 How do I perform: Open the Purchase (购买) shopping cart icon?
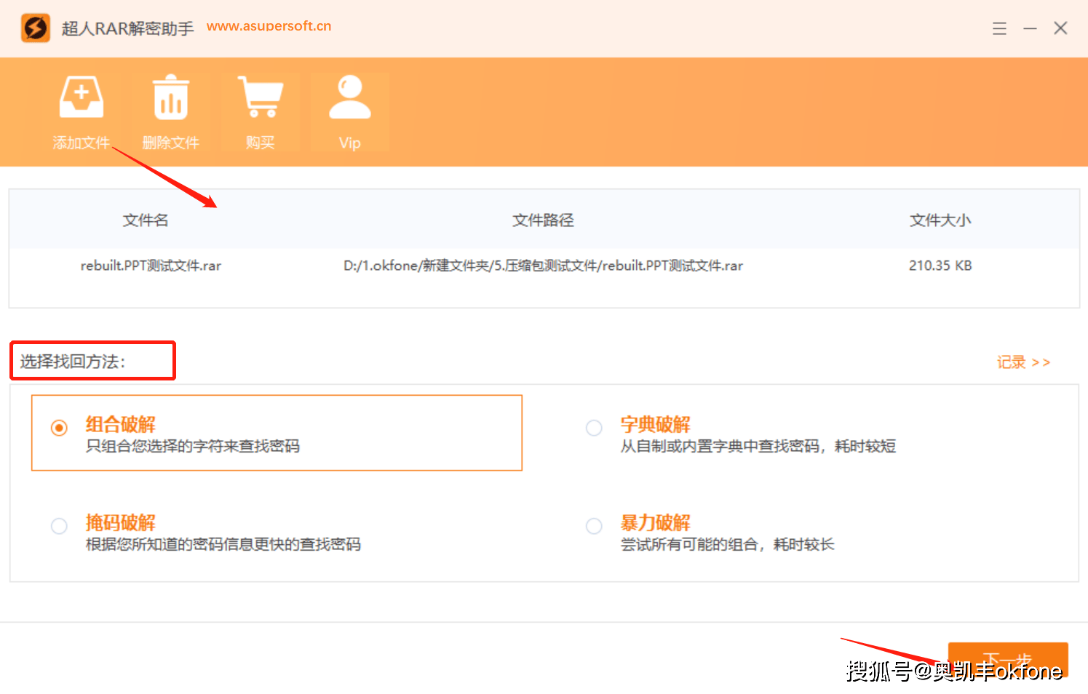[x=260, y=98]
